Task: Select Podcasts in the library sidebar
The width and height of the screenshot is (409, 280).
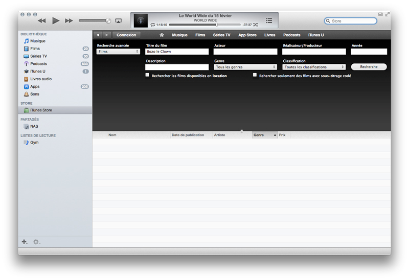Action: [x=55, y=63]
